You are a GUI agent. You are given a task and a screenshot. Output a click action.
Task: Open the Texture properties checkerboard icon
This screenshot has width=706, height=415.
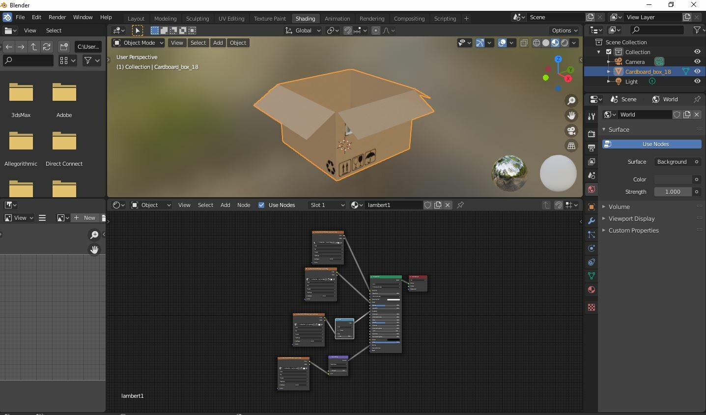591,307
